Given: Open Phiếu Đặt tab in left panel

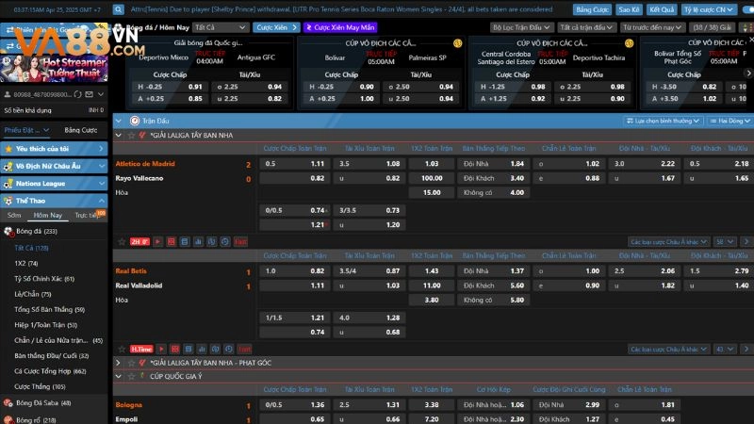Looking at the screenshot, I should 26,130.
